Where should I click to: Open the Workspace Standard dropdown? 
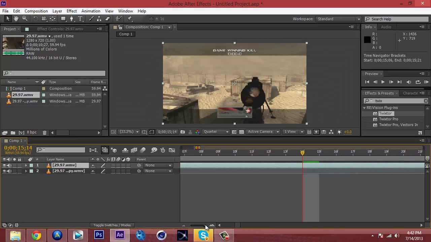tap(338, 19)
